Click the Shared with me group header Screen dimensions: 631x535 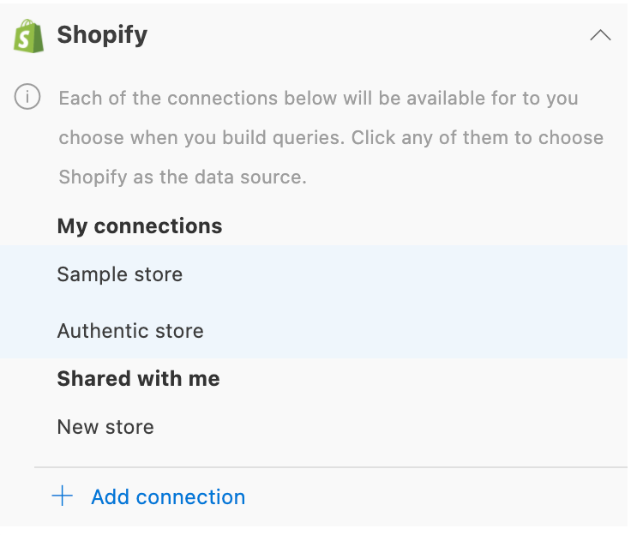[x=138, y=379]
